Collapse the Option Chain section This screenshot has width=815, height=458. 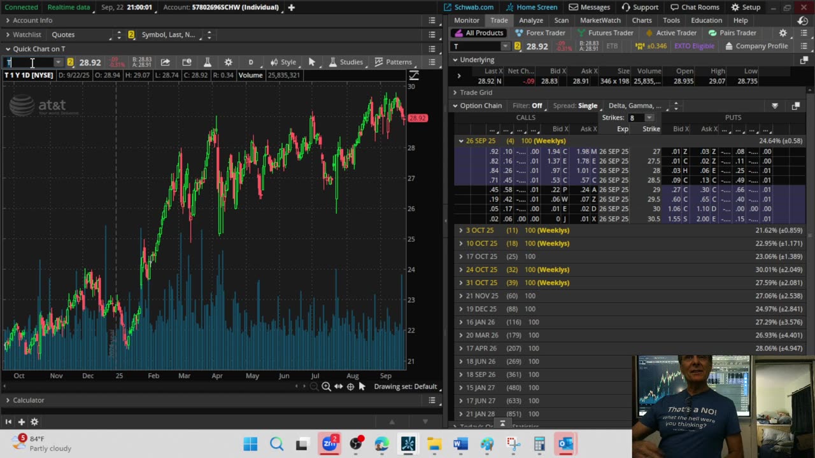[455, 106]
